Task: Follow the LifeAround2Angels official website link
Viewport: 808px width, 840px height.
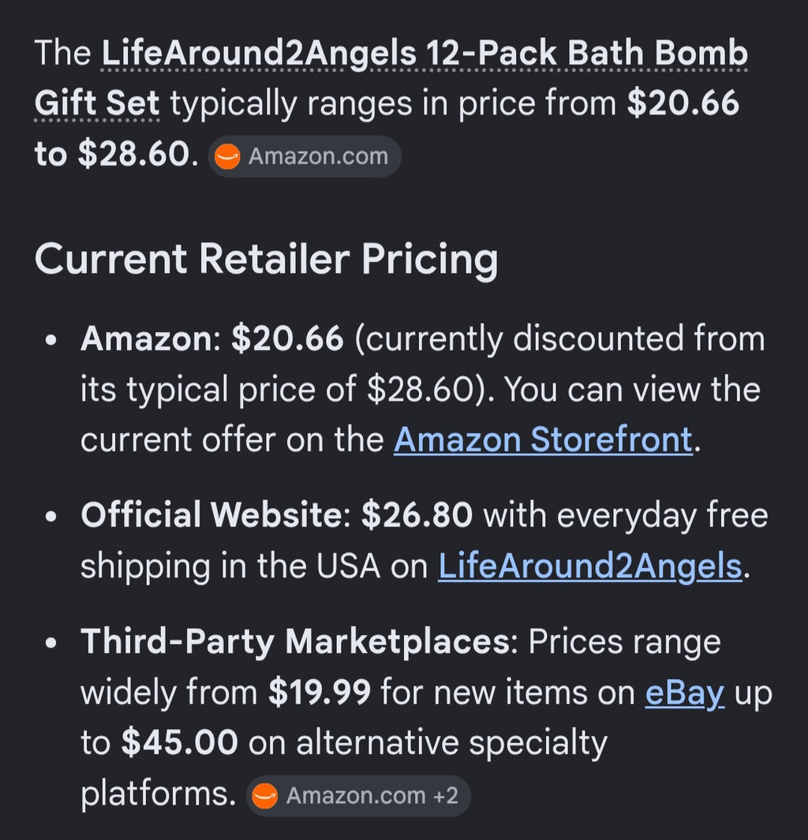Action: [590, 566]
